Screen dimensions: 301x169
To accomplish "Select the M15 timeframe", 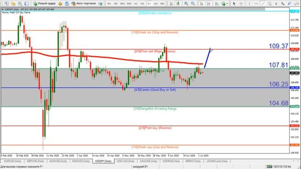I will pyautogui.click(x=122, y=3).
